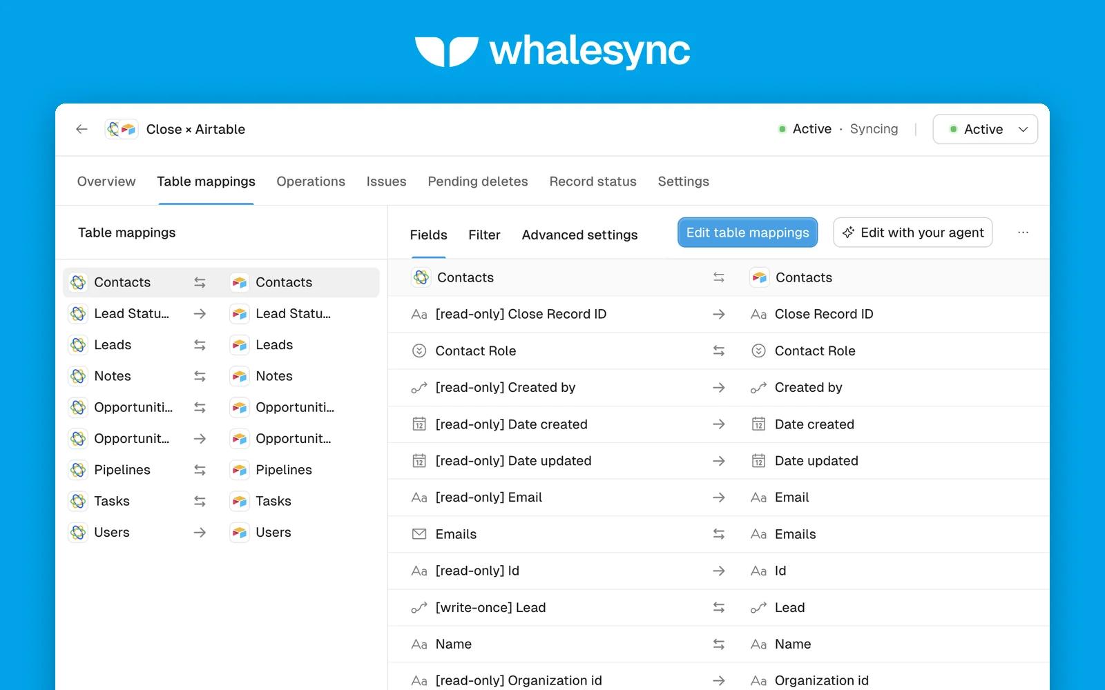
Task: Click the Airtable Close Record ID field
Action: (824, 314)
